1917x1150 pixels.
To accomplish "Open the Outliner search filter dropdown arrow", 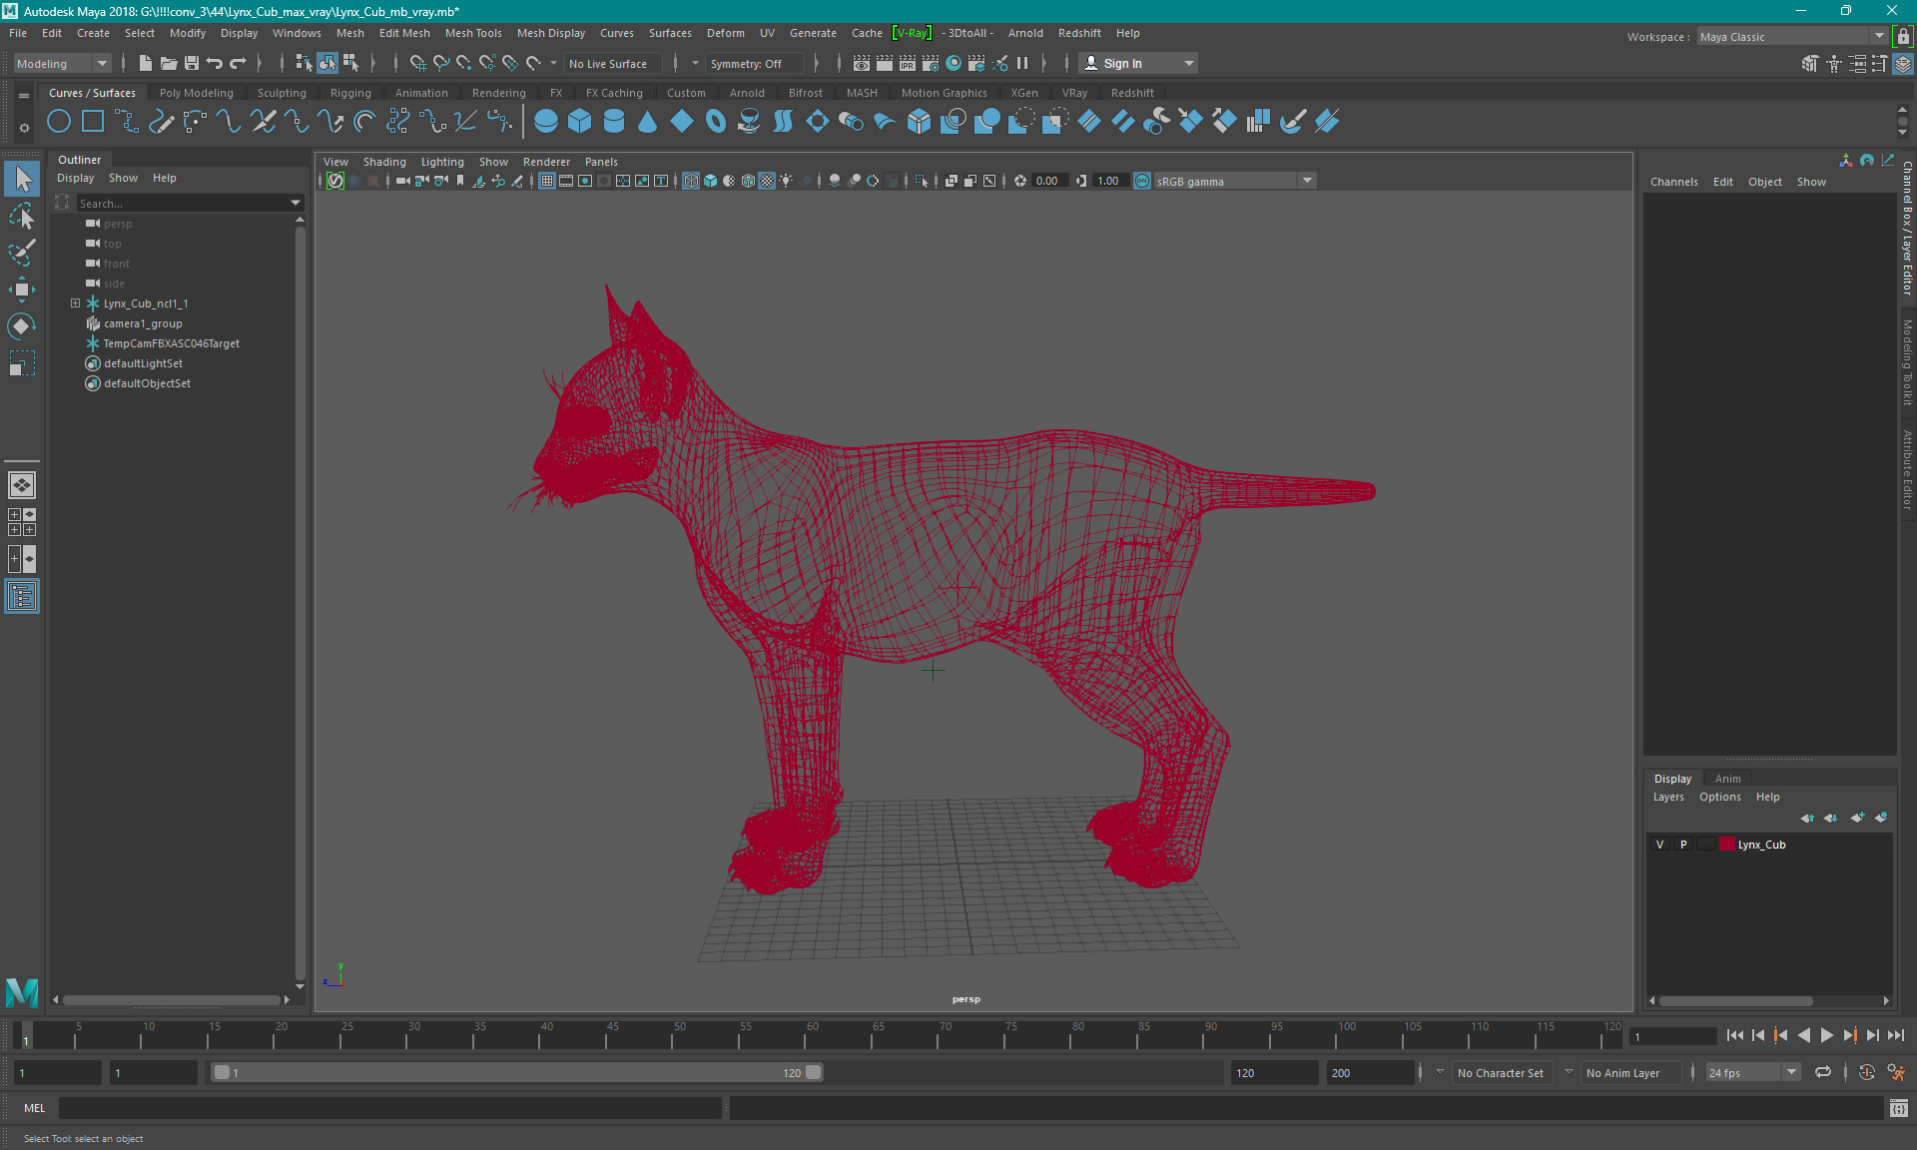I will coord(296,203).
